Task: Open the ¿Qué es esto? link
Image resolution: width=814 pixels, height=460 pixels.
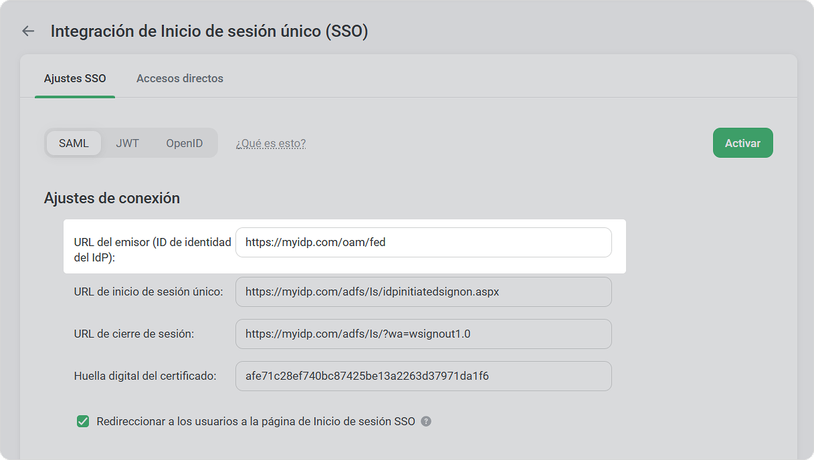Action: tap(270, 143)
